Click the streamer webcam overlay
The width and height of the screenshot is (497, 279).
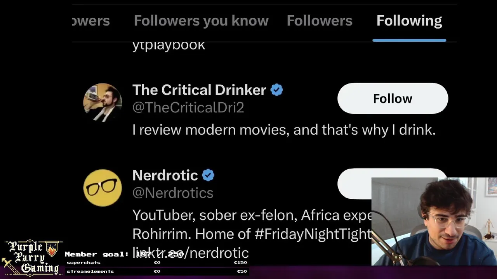pos(434,222)
